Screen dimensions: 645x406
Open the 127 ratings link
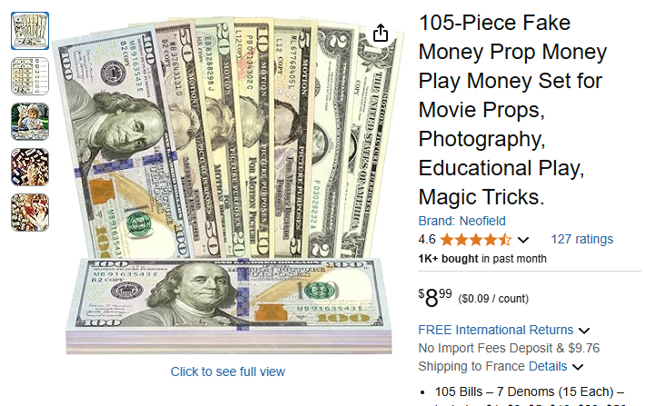coord(581,239)
